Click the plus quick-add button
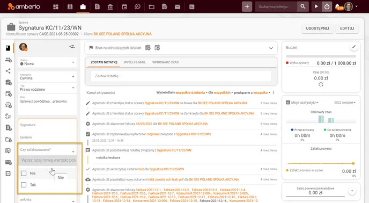This screenshot has height=203, width=369. pos(247,6)
